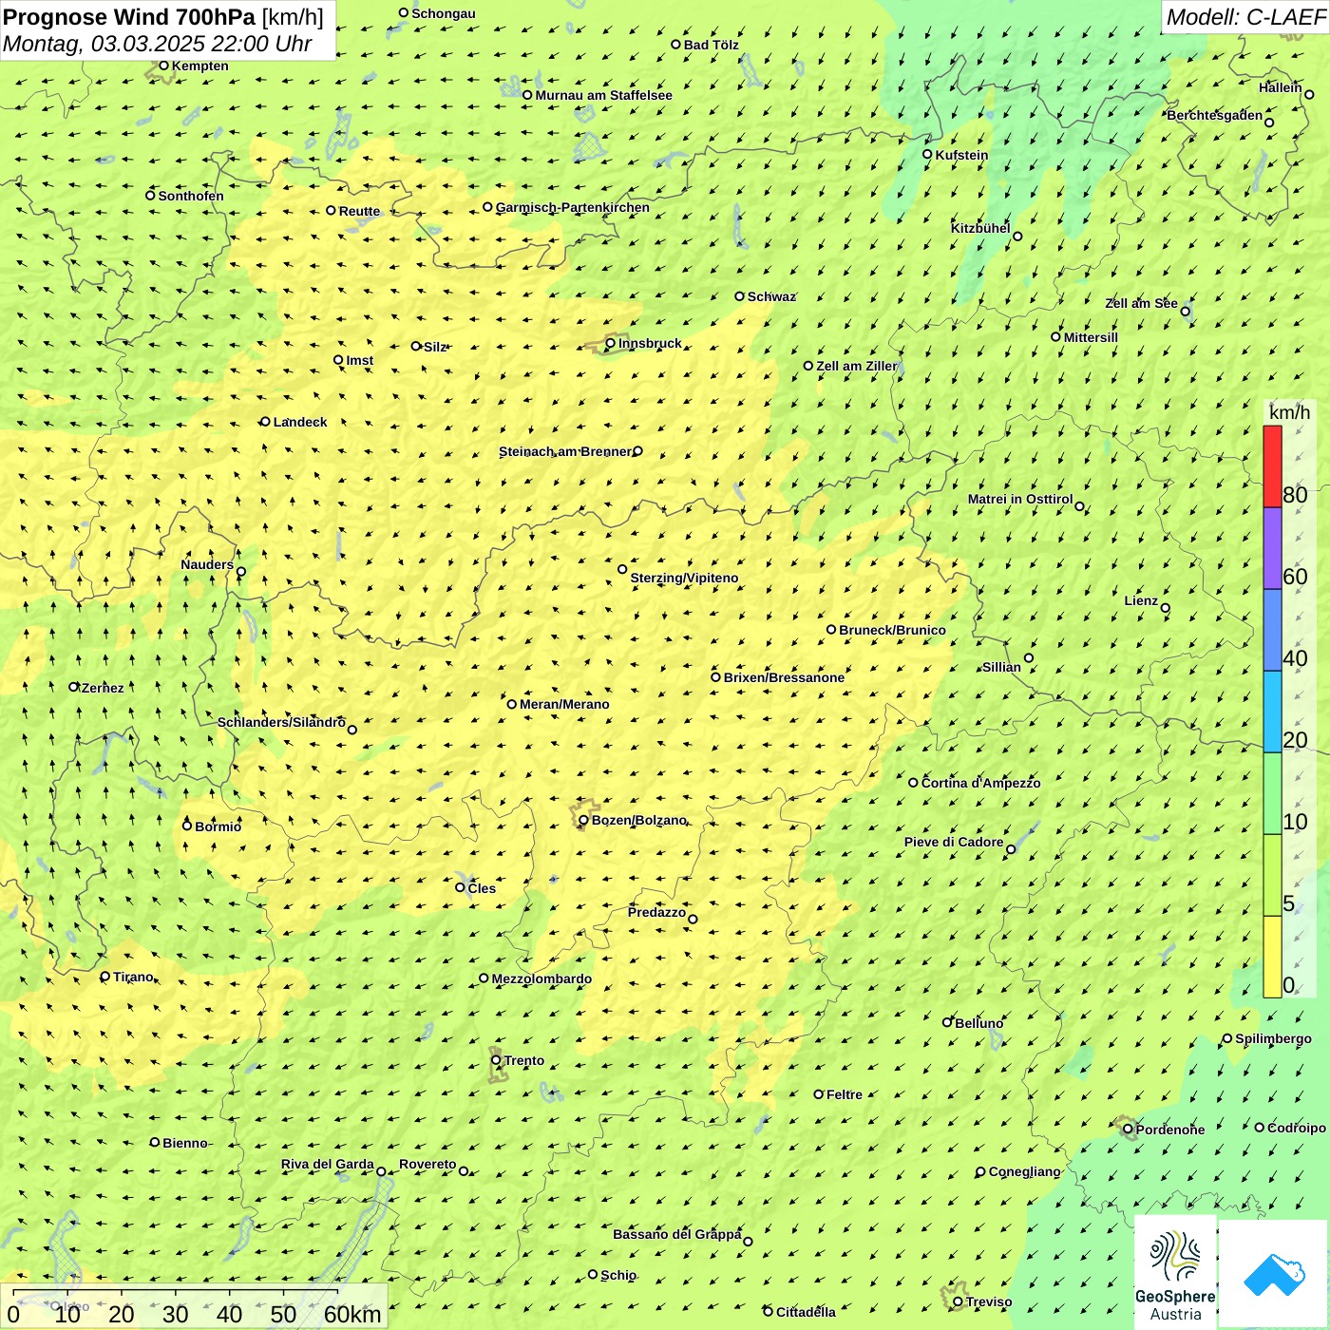Click the date 'Montag, 03.03.2025 22:00 Uhr'
Viewport: 1330px width, 1330px height.
pos(158,44)
